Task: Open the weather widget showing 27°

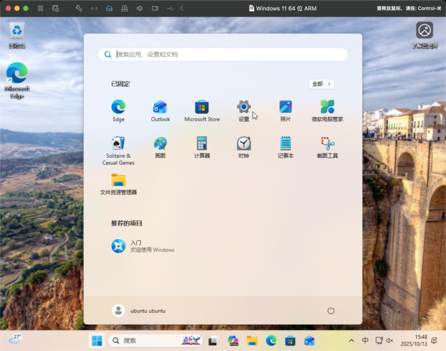Action: [15, 339]
